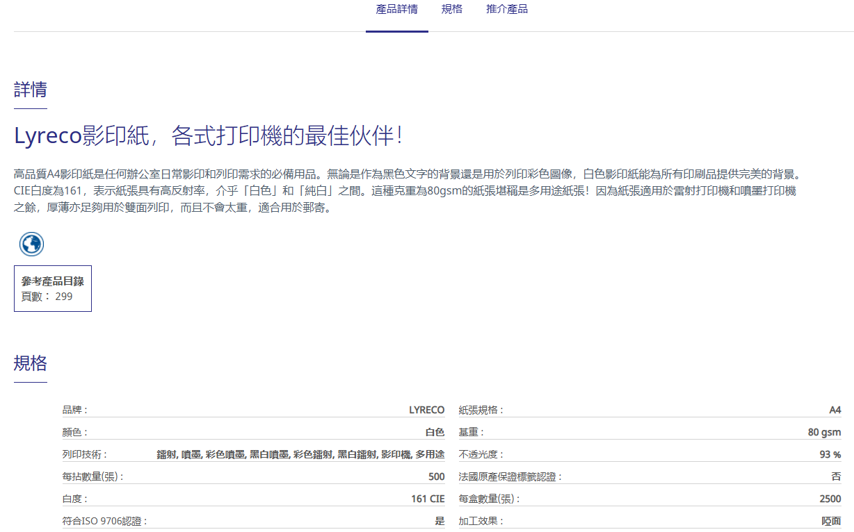Image resolution: width=854 pixels, height=532 pixels.
Task: Select the 每盒數量(張) value 2500
Action: click(x=830, y=499)
